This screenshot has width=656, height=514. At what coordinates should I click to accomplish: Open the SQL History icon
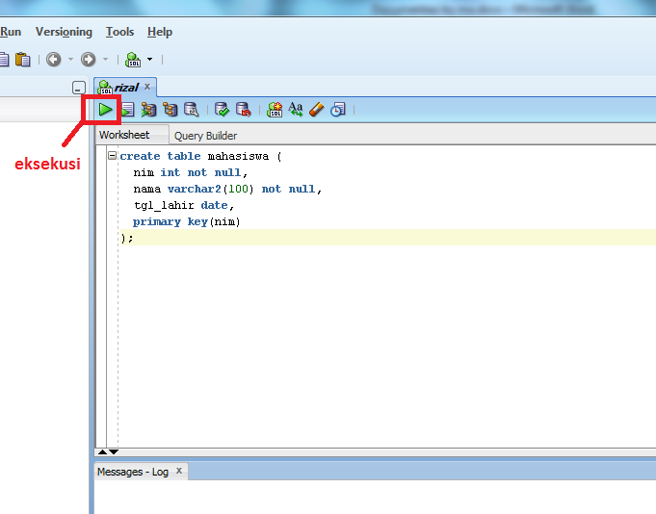[338, 110]
